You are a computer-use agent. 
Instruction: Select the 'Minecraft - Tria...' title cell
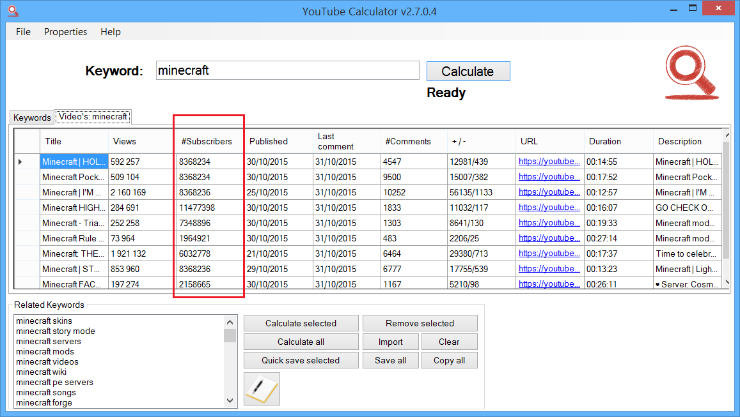pyautogui.click(x=74, y=223)
